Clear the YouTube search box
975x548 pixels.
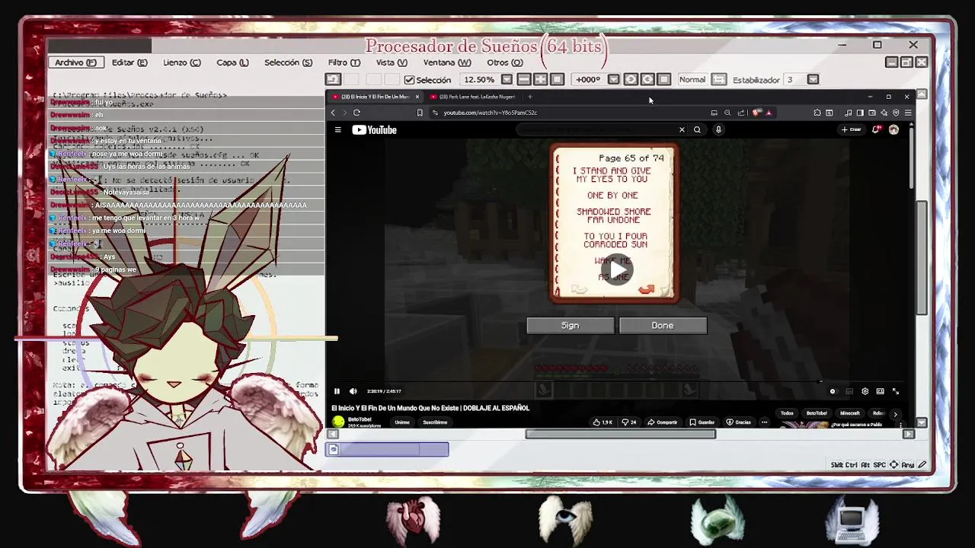point(682,130)
